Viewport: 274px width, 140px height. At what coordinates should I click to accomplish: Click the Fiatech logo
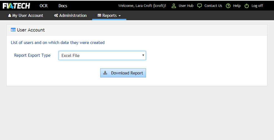(x=16, y=6)
